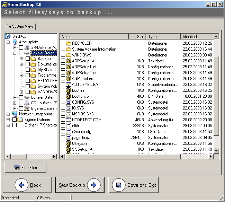This screenshot has height=202, width=225.
Task: Click the binoculars icon on Find Files
Action: point(17,167)
